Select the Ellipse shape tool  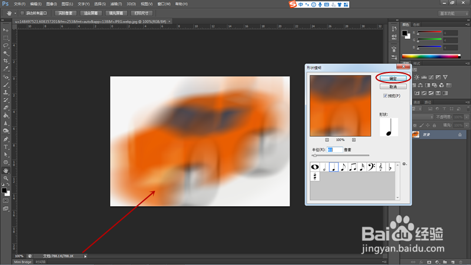click(6, 163)
